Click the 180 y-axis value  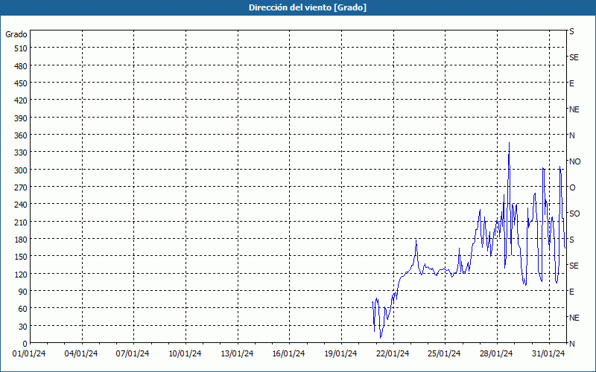21,240
